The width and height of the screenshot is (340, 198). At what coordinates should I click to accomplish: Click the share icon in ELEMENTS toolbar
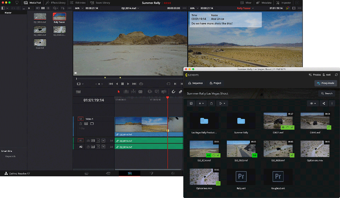click(x=324, y=104)
